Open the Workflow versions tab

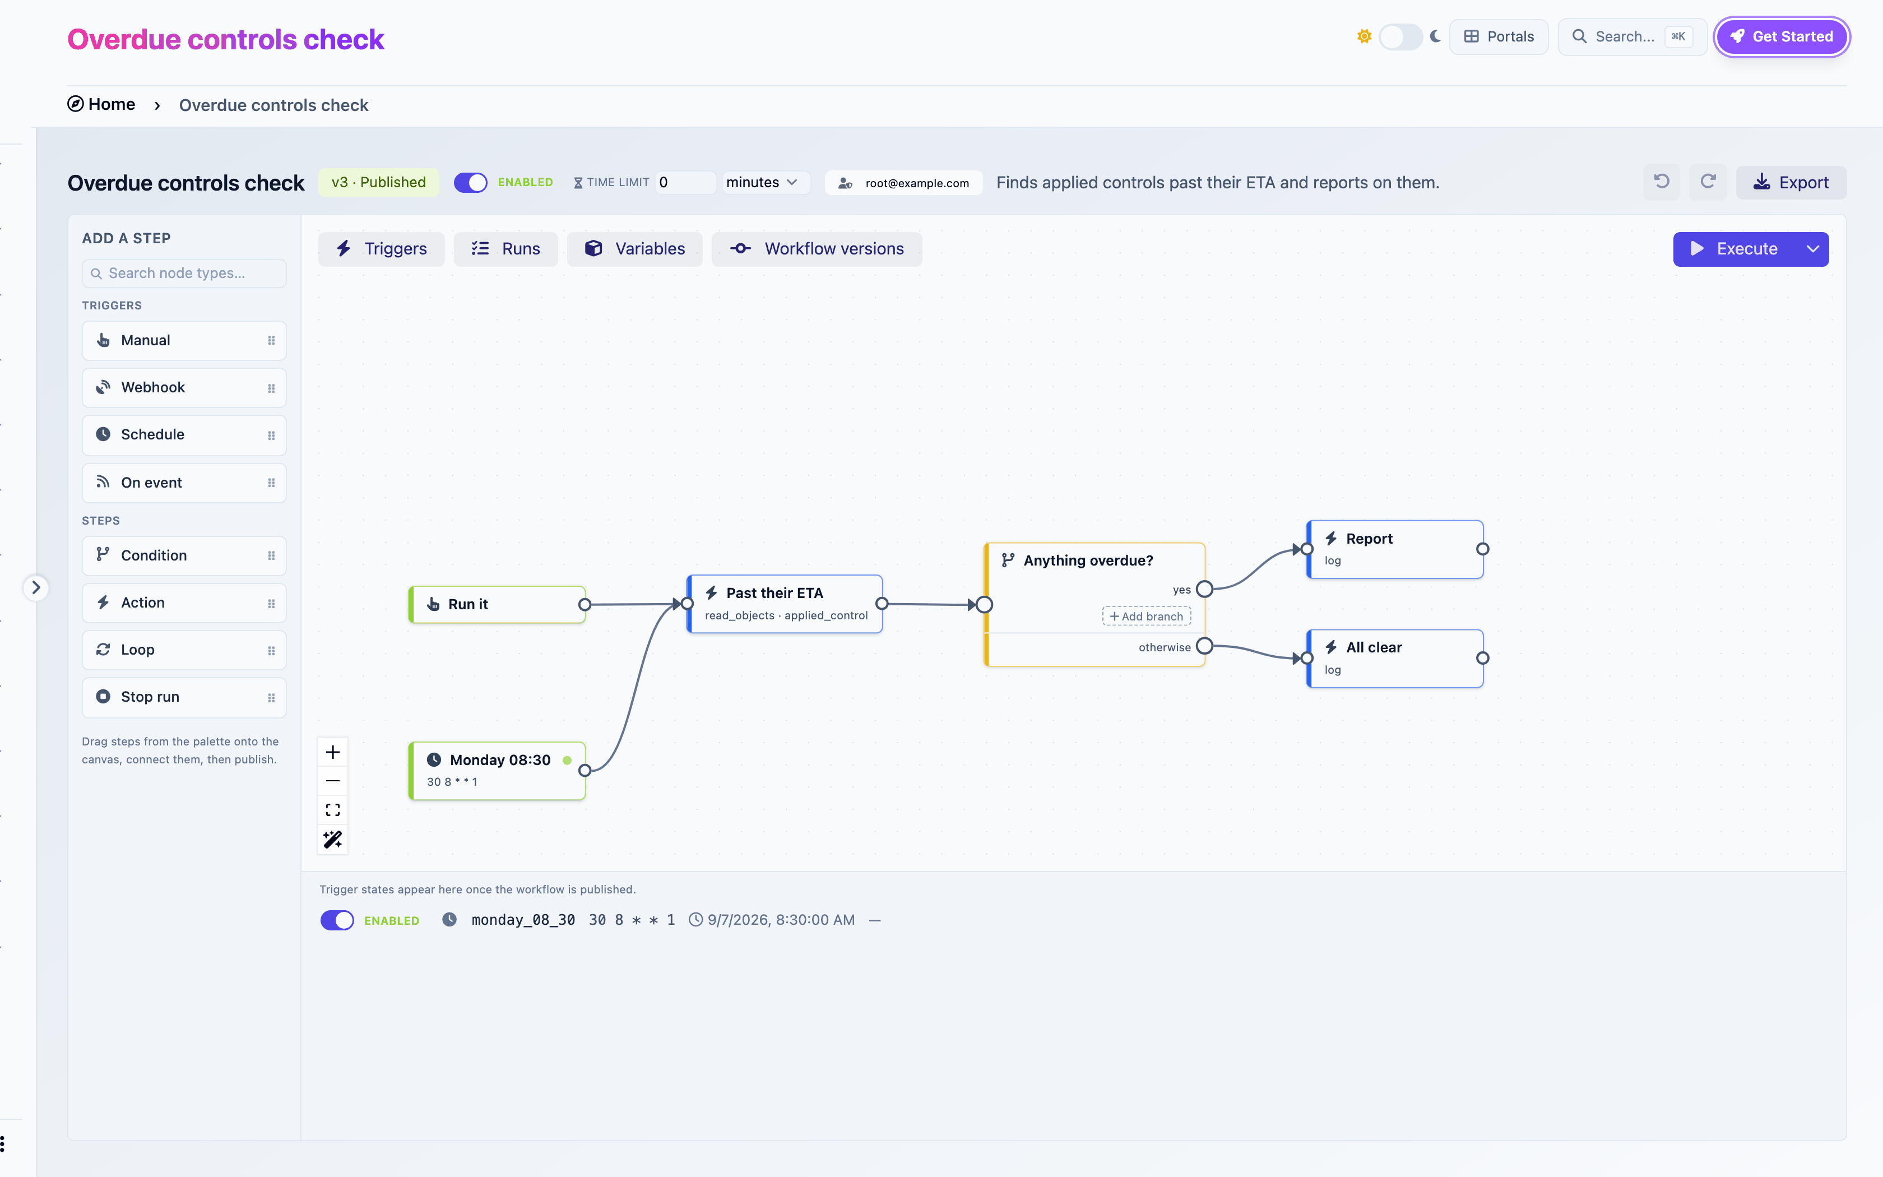817,249
